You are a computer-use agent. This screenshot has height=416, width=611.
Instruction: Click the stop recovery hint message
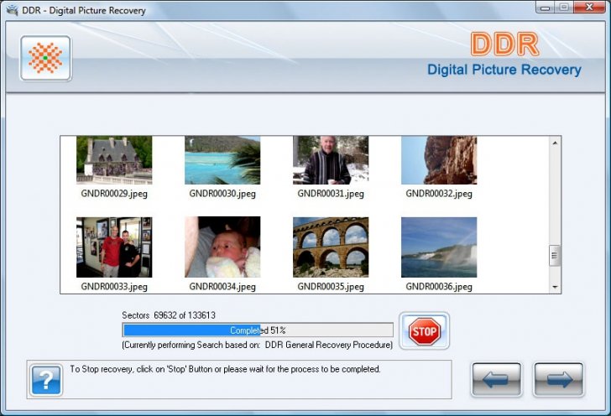pyautogui.click(x=225, y=369)
